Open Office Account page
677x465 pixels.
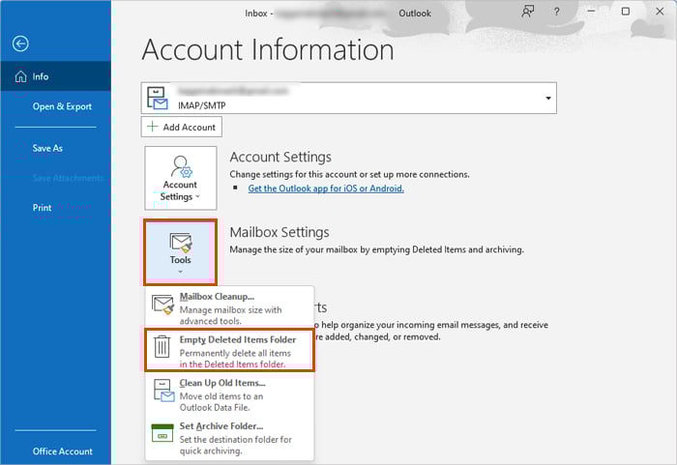coord(62,451)
